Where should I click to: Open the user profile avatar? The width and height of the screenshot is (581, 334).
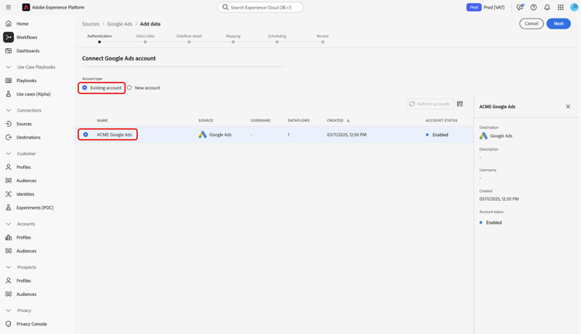click(x=574, y=7)
